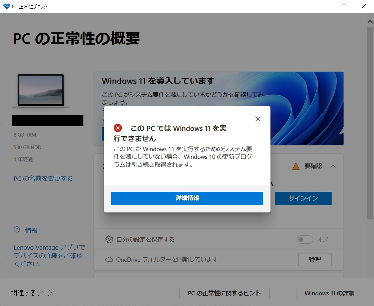Viewport: 374px width, 306px height.
Task: Click the オフ toggle label
Action: (322, 239)
